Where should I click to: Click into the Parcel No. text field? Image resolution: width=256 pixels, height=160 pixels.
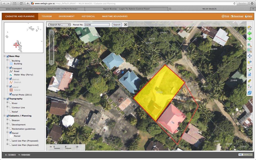pyautogui.click(x=97, y=25)
